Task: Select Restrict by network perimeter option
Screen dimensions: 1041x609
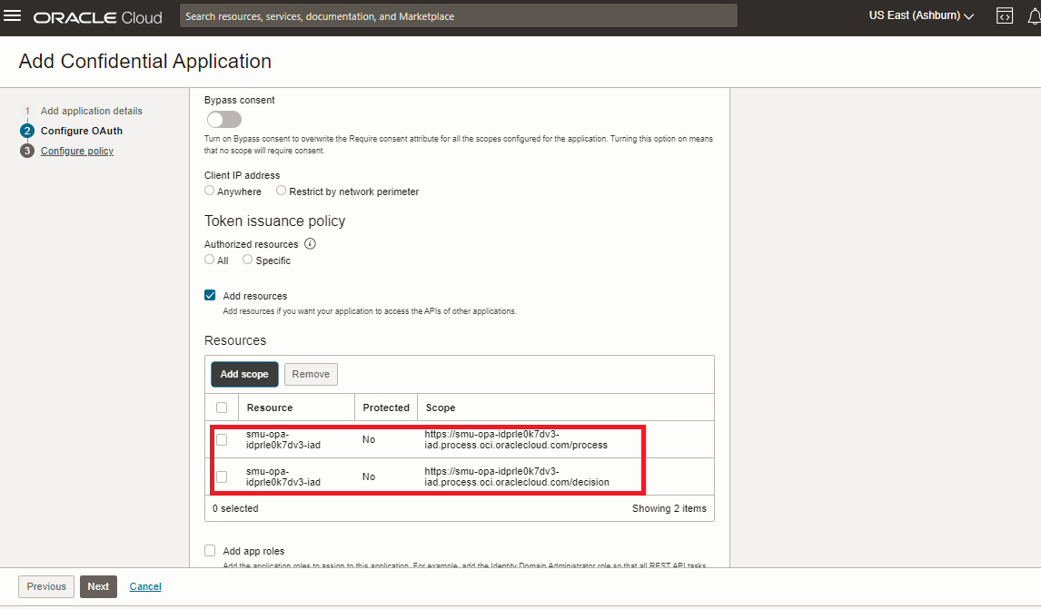Action: pos(282,191)
